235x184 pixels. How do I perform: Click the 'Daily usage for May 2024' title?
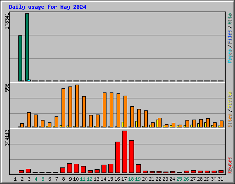pyautogui.click(x=47, y=7)
